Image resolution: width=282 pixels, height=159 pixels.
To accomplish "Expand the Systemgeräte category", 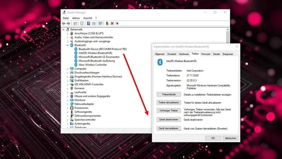I will [68, 124].
